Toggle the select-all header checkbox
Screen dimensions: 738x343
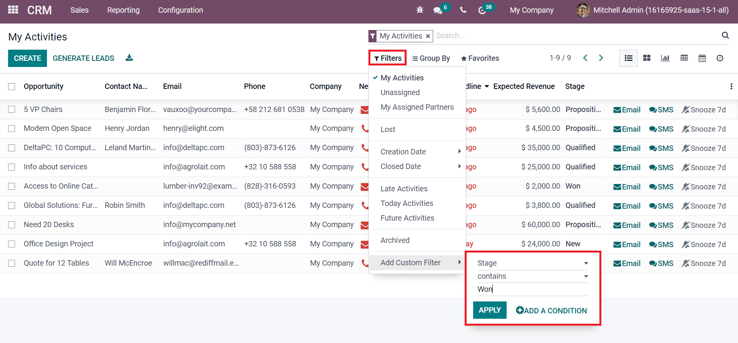(x=12, y=87)
